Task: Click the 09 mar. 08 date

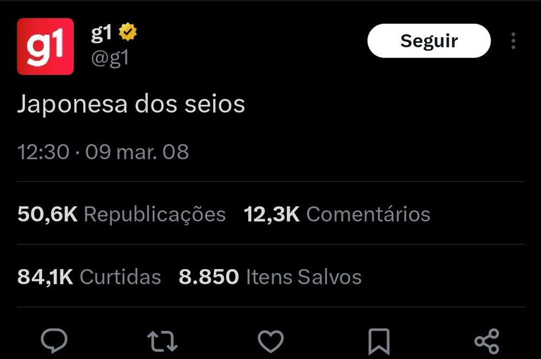Action: coord(137,152)
